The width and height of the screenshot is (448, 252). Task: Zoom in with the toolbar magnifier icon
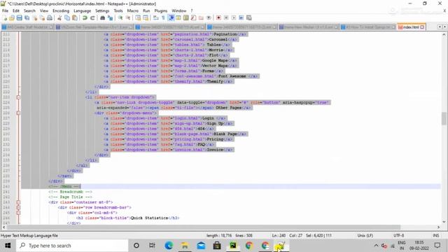[120, 18]
